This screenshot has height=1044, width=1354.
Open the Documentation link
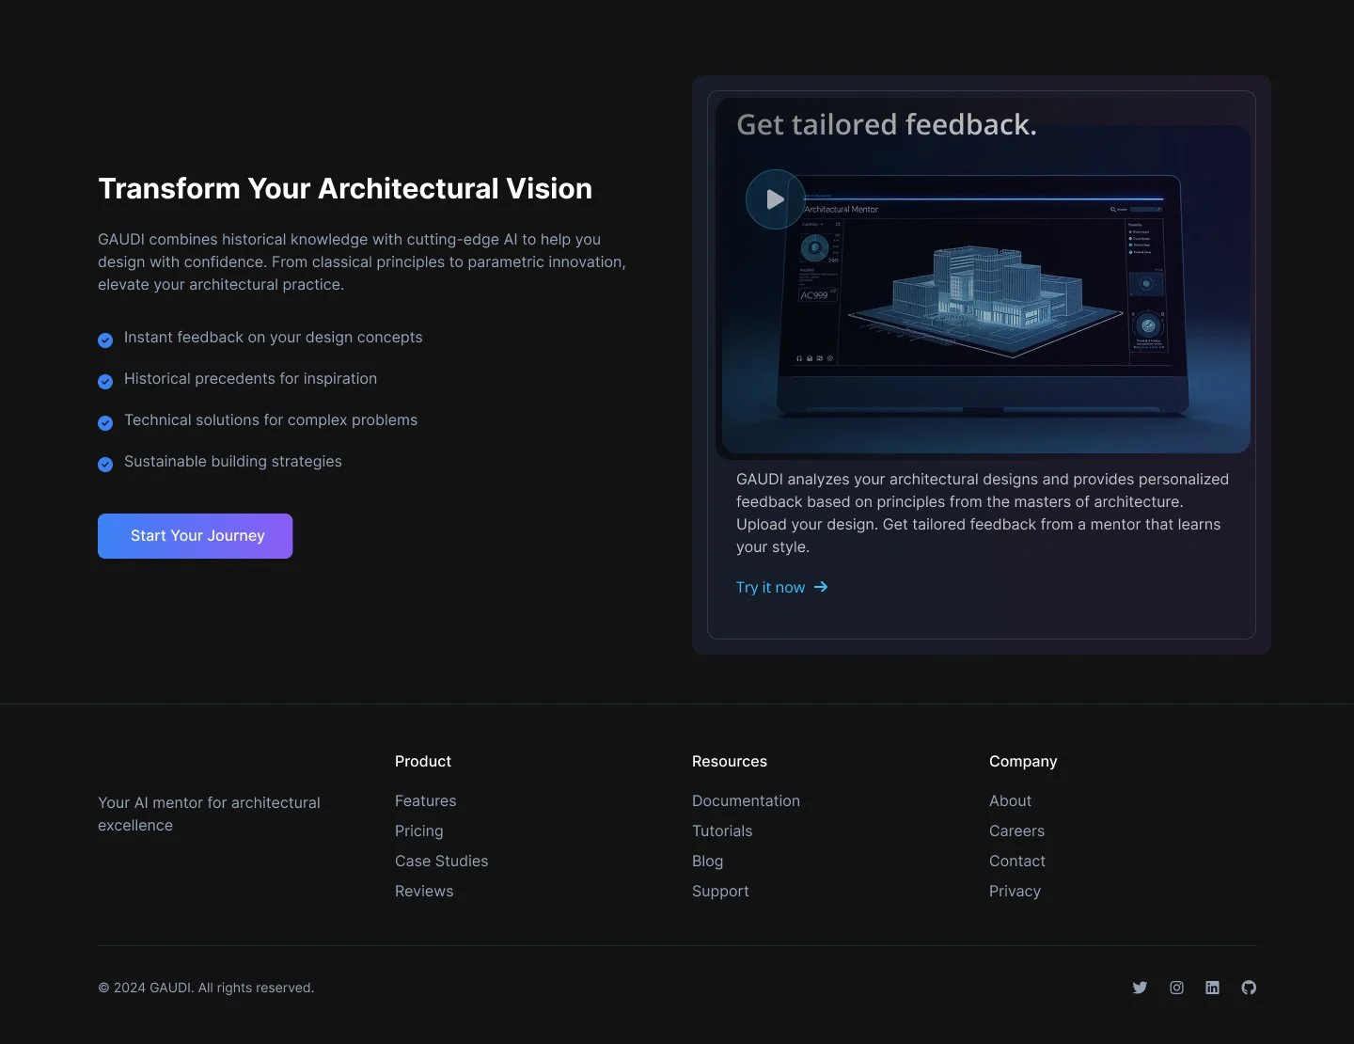(746, 801)
